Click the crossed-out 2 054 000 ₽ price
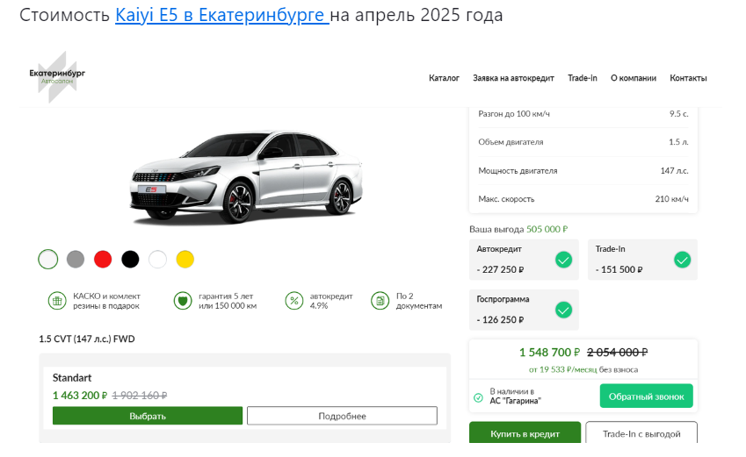Screen dimensions: 746x457 tap(617, 353)
